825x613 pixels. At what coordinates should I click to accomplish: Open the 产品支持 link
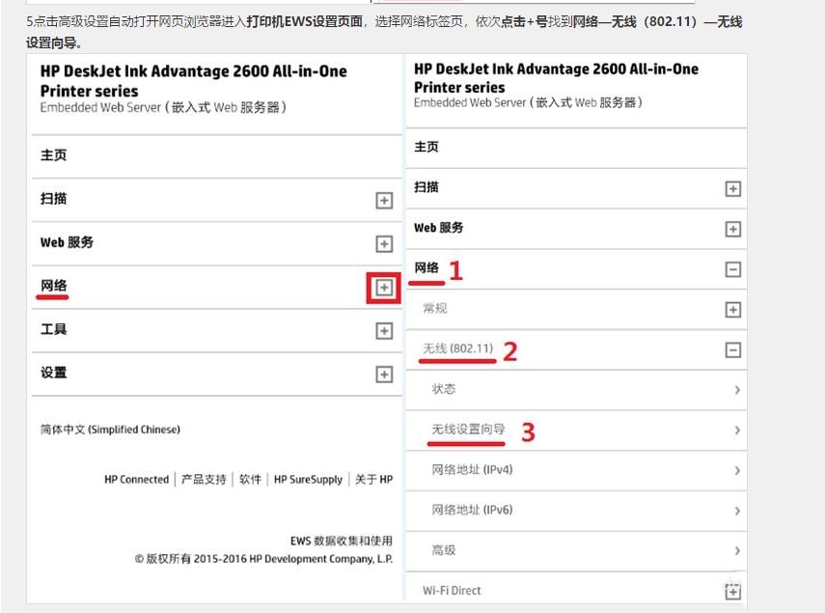tap(204, 480)
